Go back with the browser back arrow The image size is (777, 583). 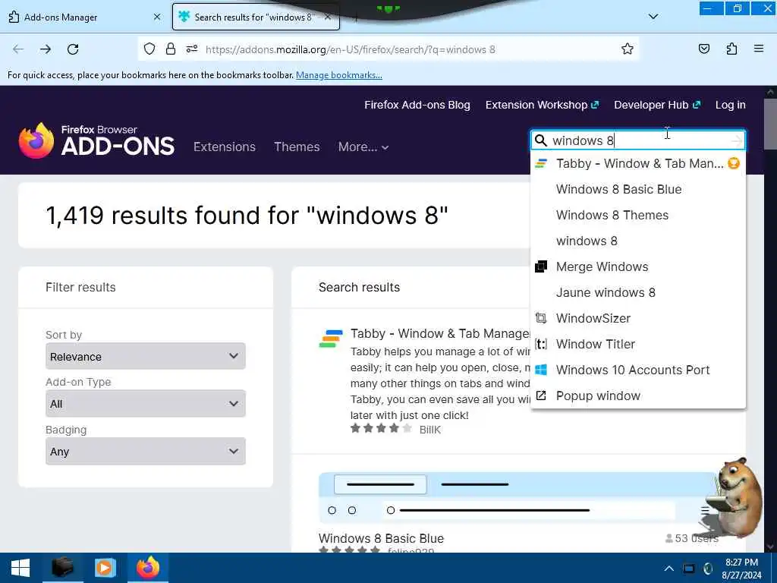pos(18,49)
